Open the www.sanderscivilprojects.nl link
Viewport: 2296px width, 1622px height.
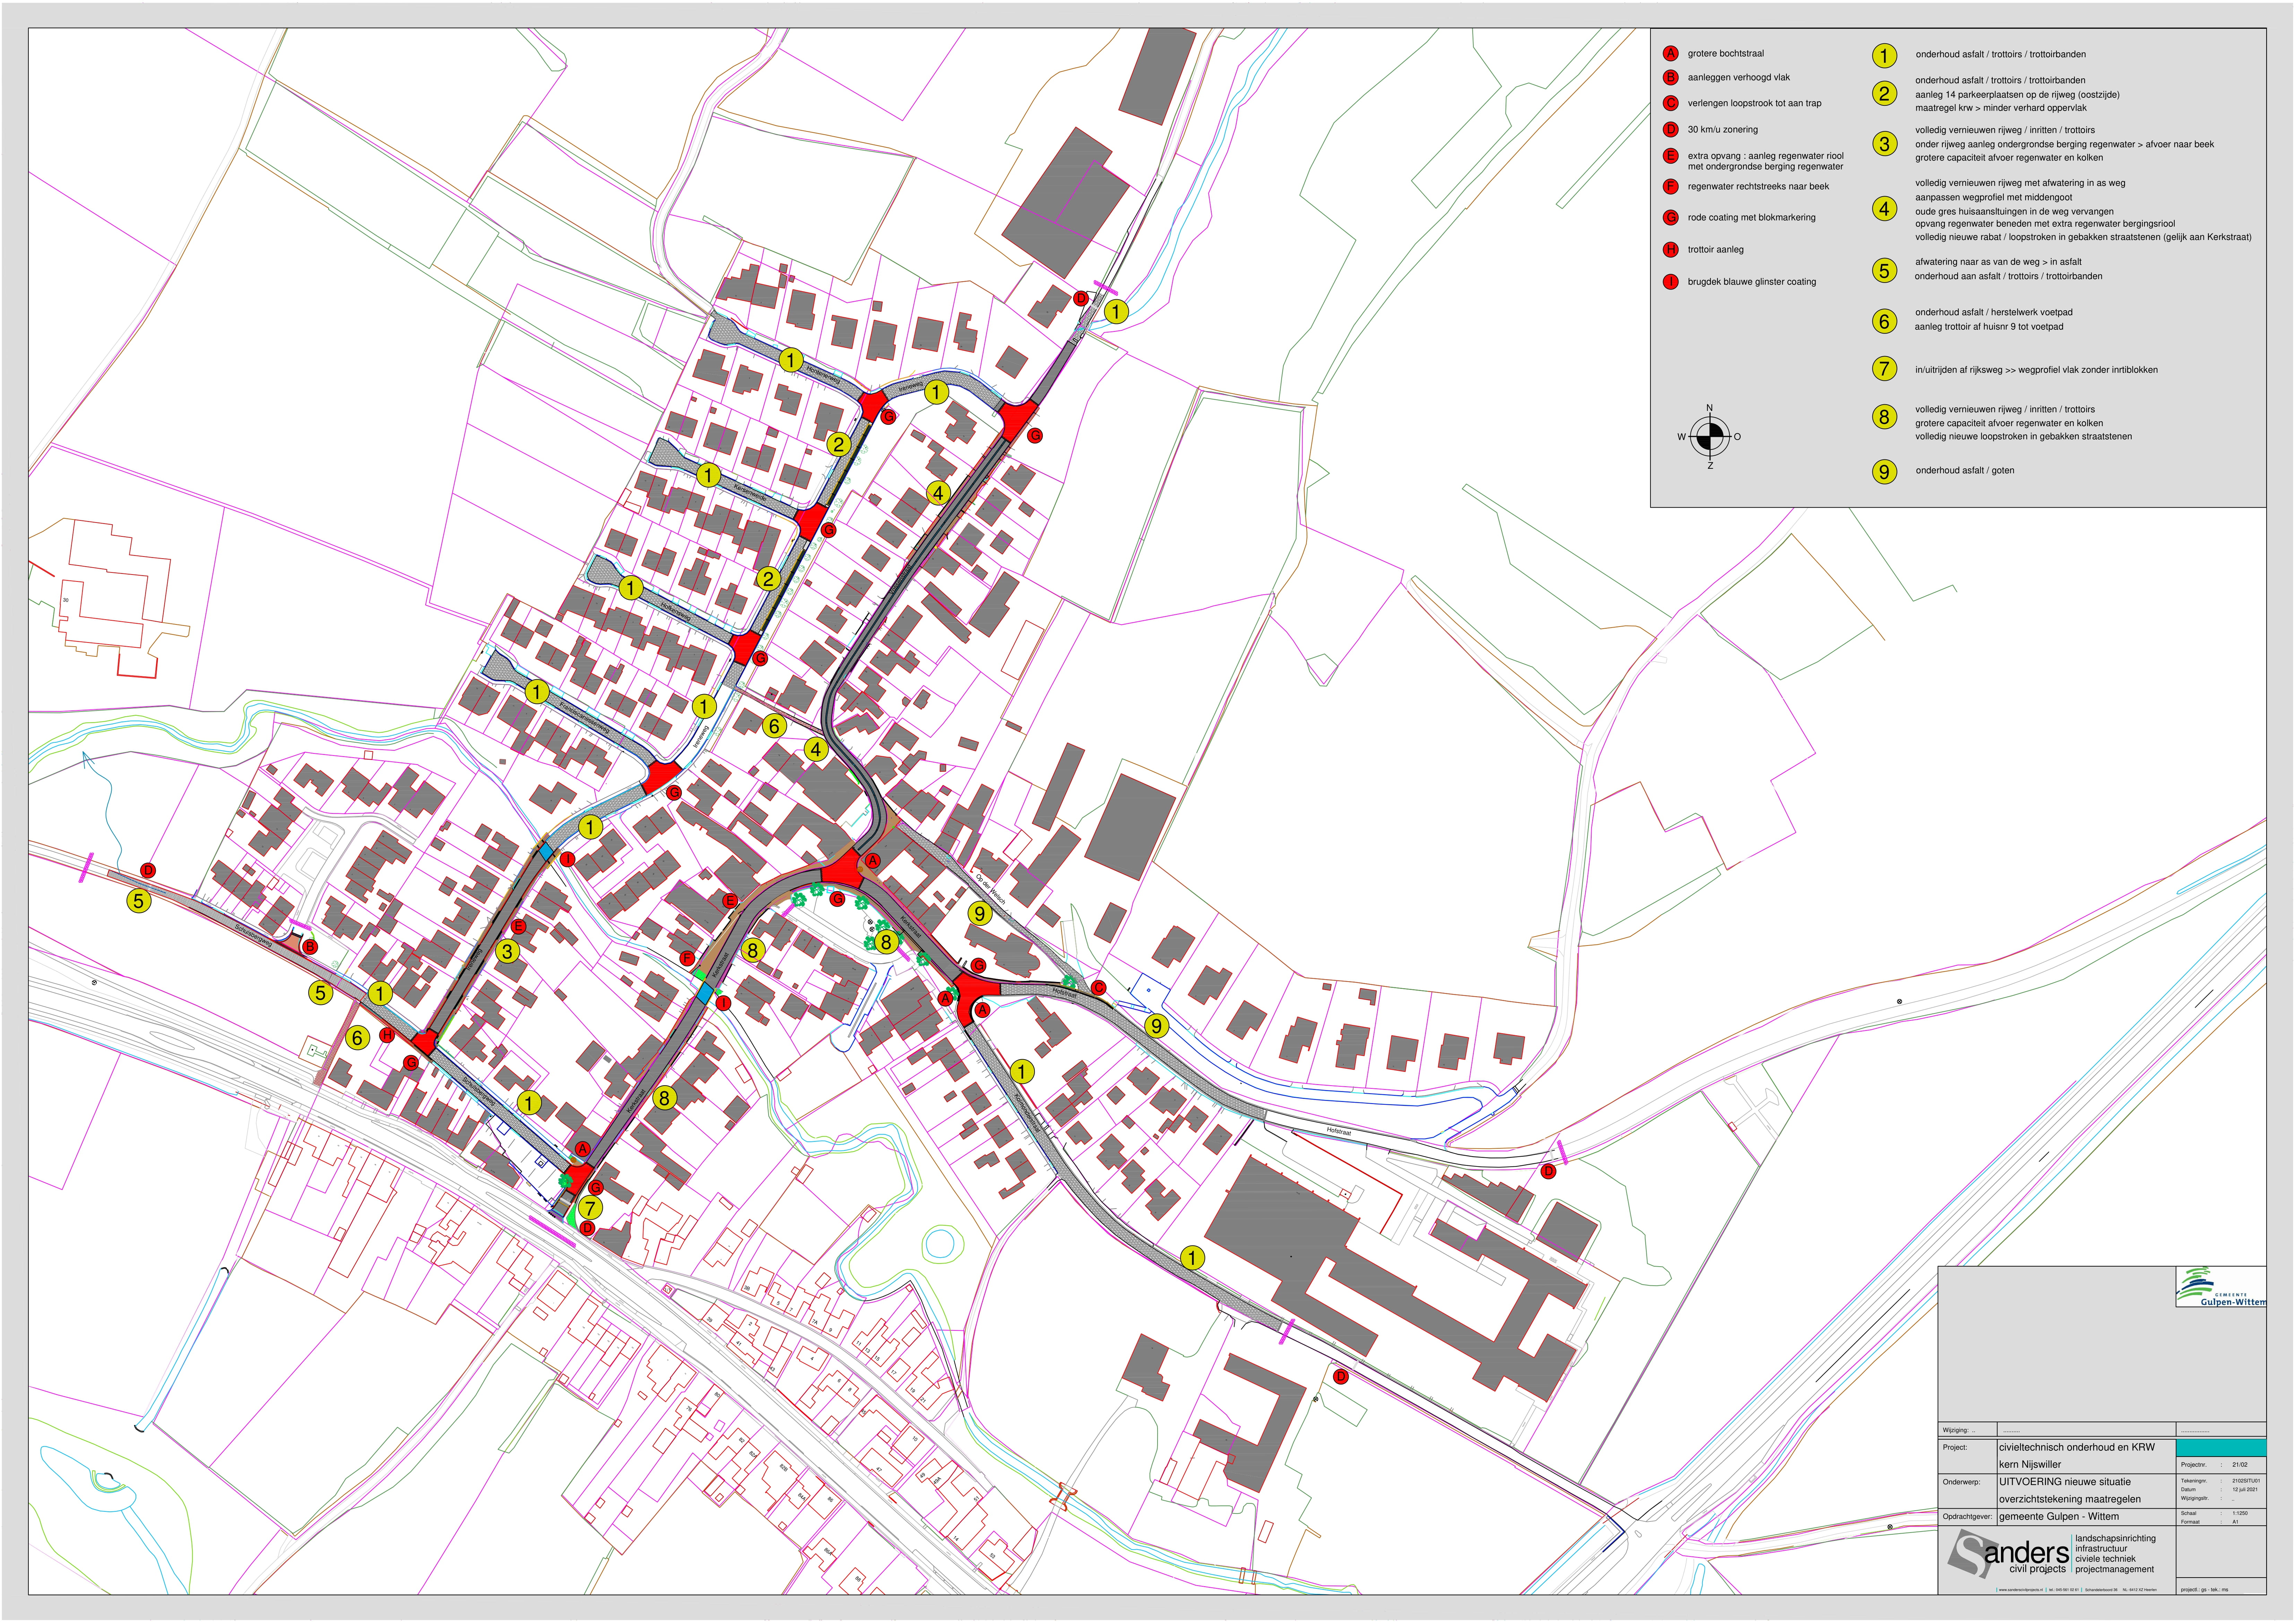[2021, 1590]
